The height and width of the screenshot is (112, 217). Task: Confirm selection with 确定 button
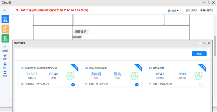tap(199, 54)
